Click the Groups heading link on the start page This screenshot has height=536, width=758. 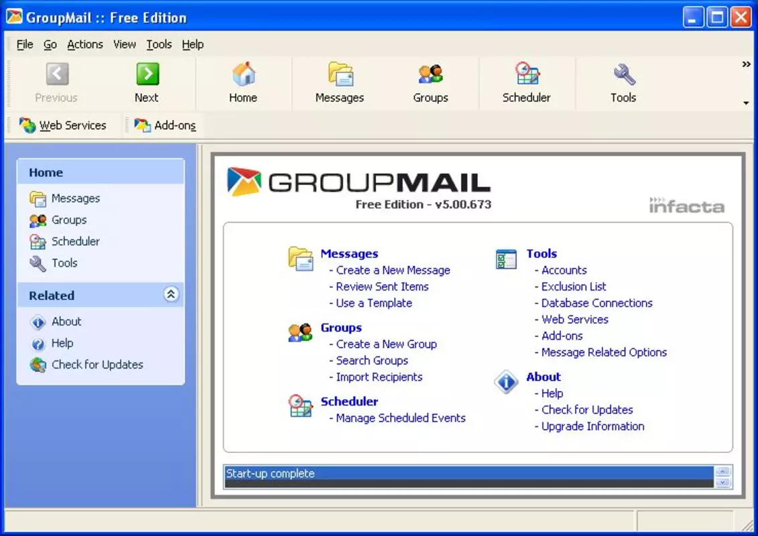(341, 328)
